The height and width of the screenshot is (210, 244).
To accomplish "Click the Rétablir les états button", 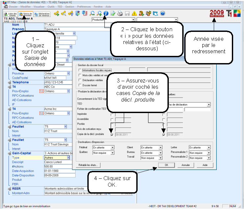I will pos(88,165).
